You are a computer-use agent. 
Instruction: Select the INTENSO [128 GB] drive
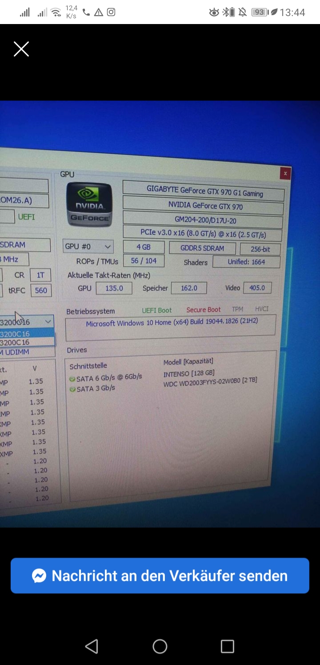tap(189, 374)
